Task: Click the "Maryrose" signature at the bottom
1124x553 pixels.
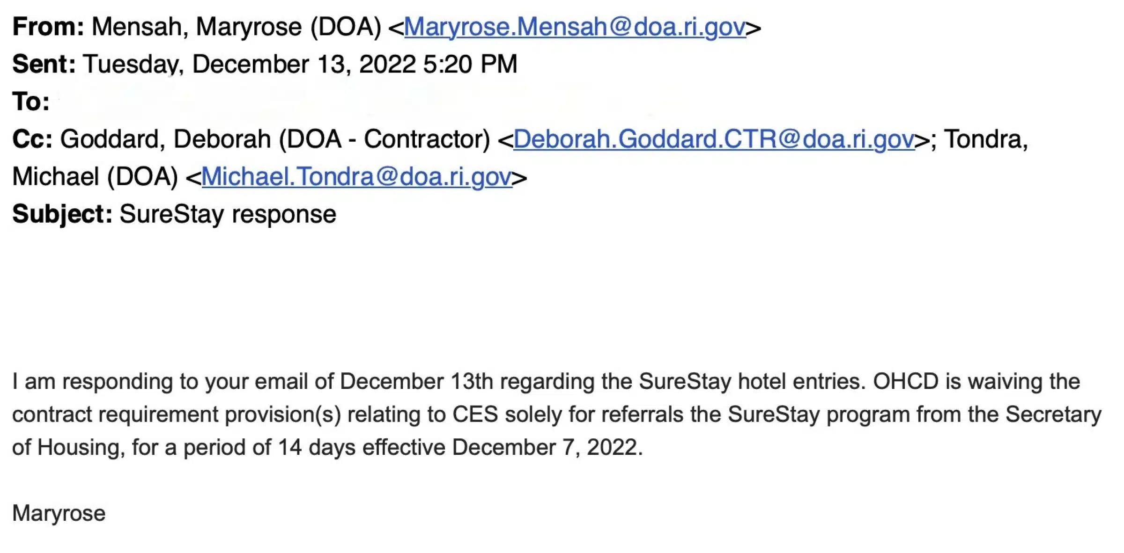Action: click(x=59, y=513)
